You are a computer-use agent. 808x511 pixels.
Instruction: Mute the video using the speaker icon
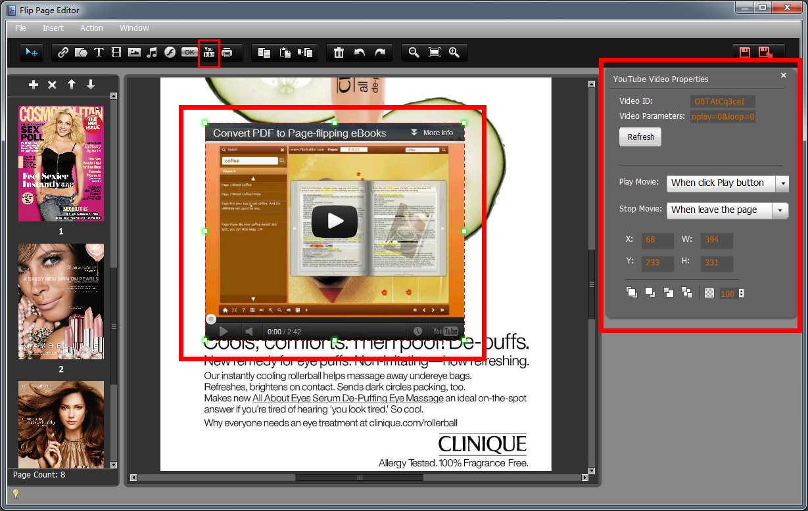pyautogui.click(x=249, y=332)
